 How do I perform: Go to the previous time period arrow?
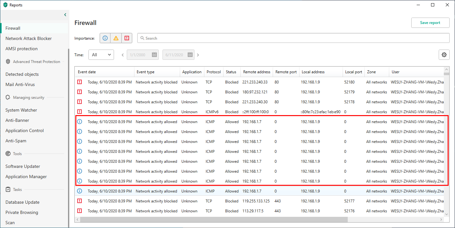(x=123, y=55)
